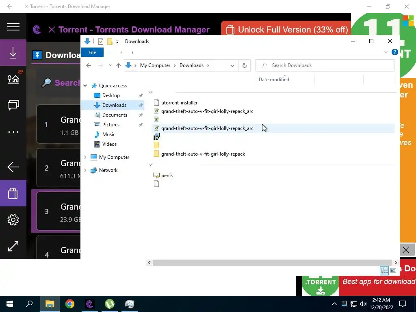
Task: Open taskbar search
Action: [x=29, y=304]
